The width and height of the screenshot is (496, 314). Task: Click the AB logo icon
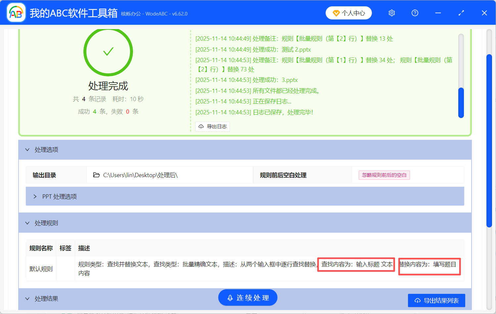(x=16, y=12)
